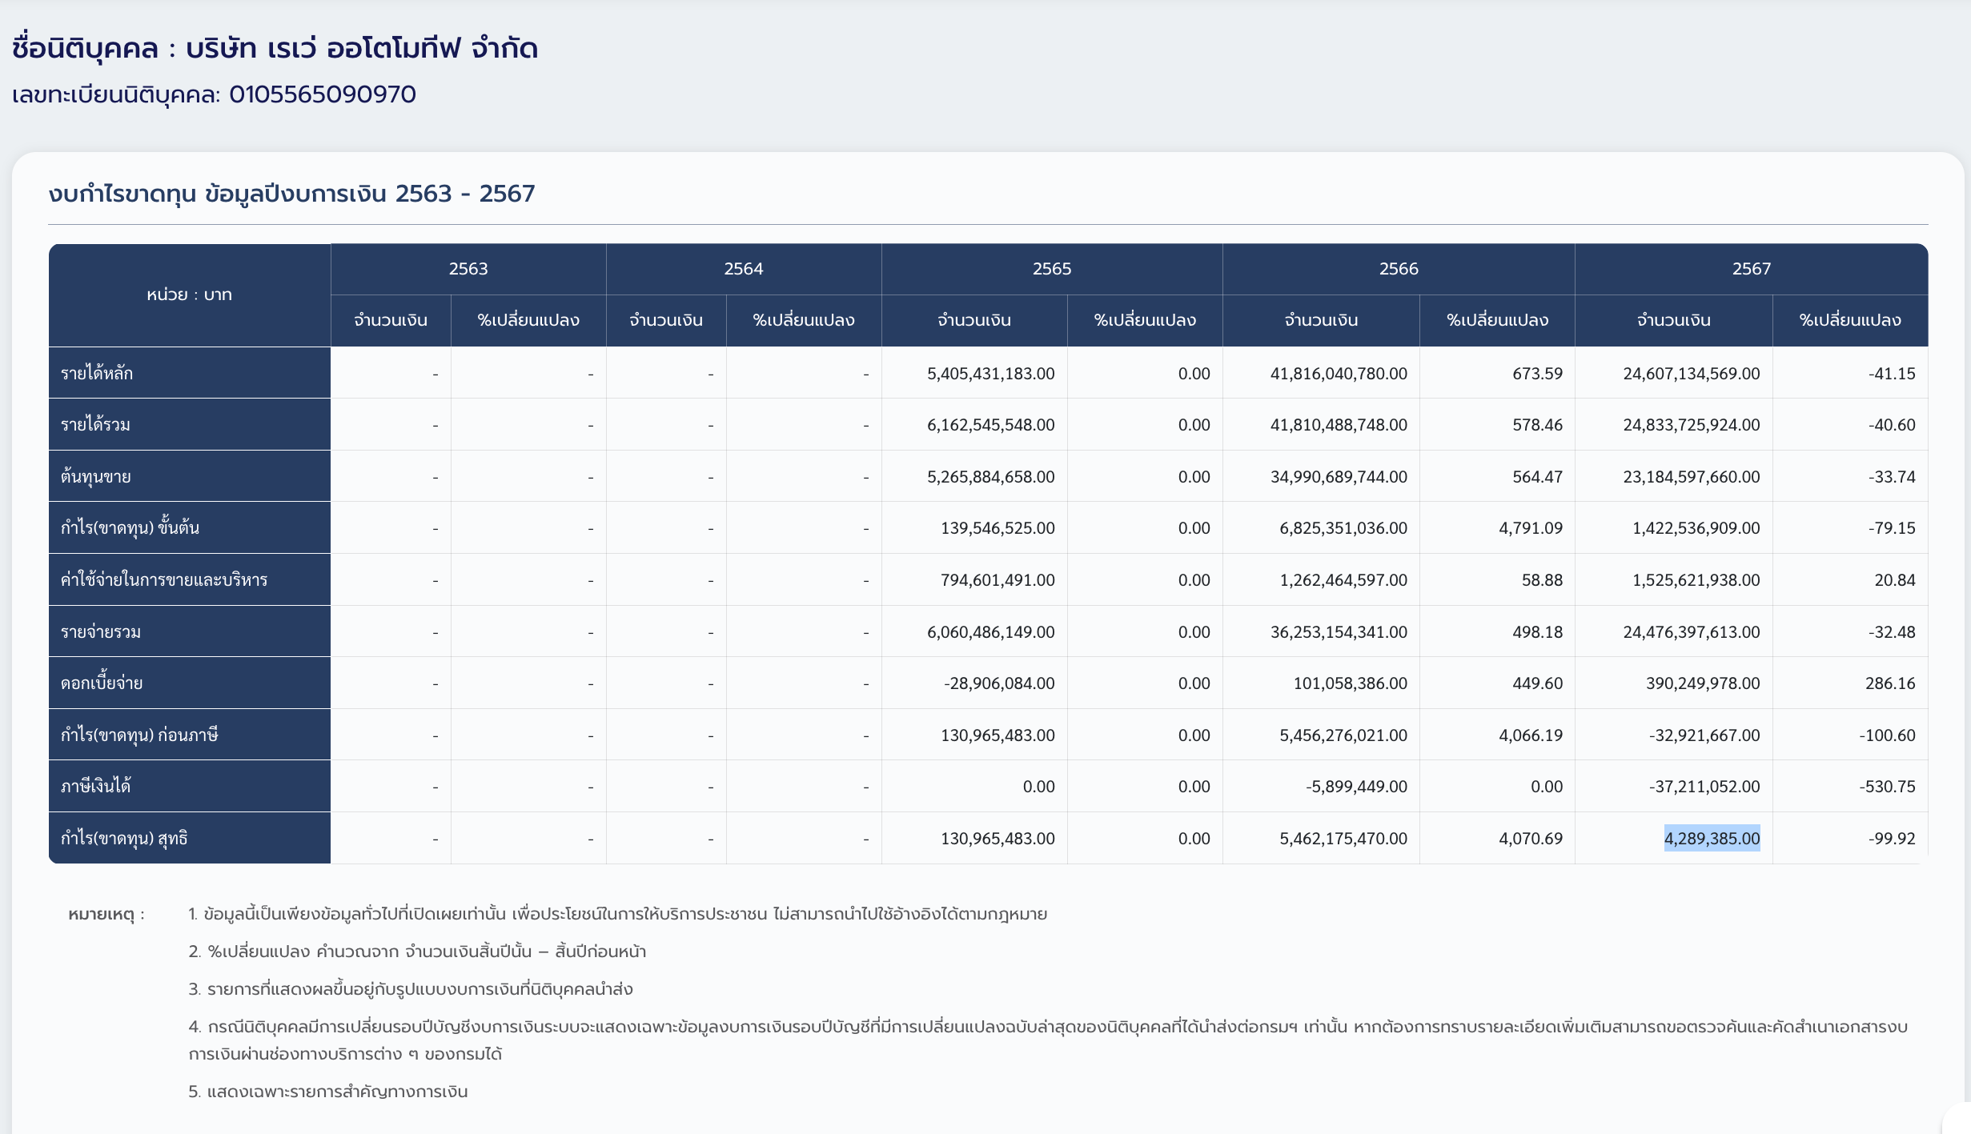Image resolution: width=1971 pixels, height=1134 pixels.
Task: Click the highlighted 4,289,385.00 net profit cell
Action: (1712, 838)
